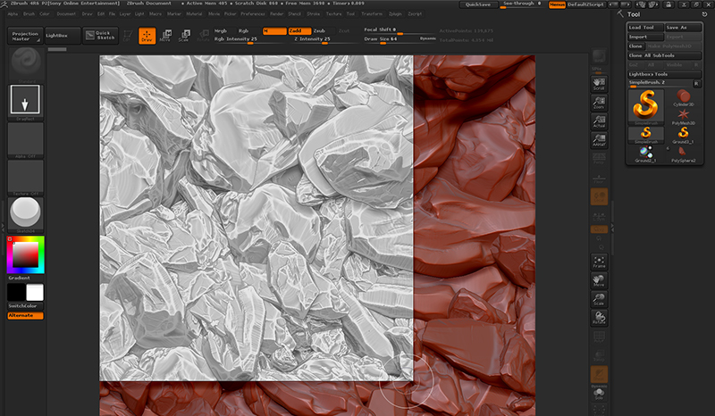Click the Frame icon in right shelf
715x416 pixels.
click(599, 262)
